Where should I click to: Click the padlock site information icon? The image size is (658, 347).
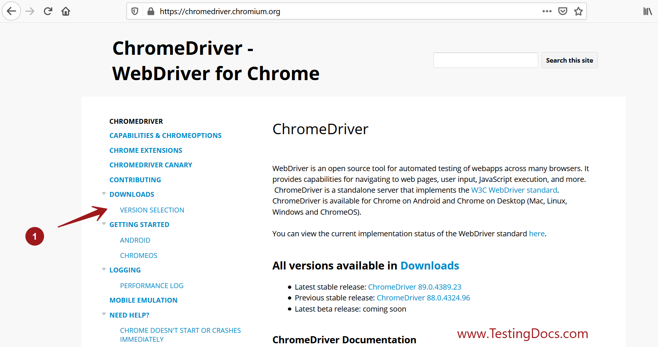tap(150, 11)
